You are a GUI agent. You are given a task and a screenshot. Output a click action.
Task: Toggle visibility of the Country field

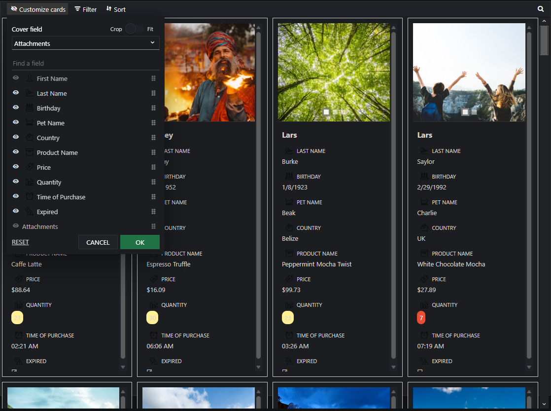[16, 137]
